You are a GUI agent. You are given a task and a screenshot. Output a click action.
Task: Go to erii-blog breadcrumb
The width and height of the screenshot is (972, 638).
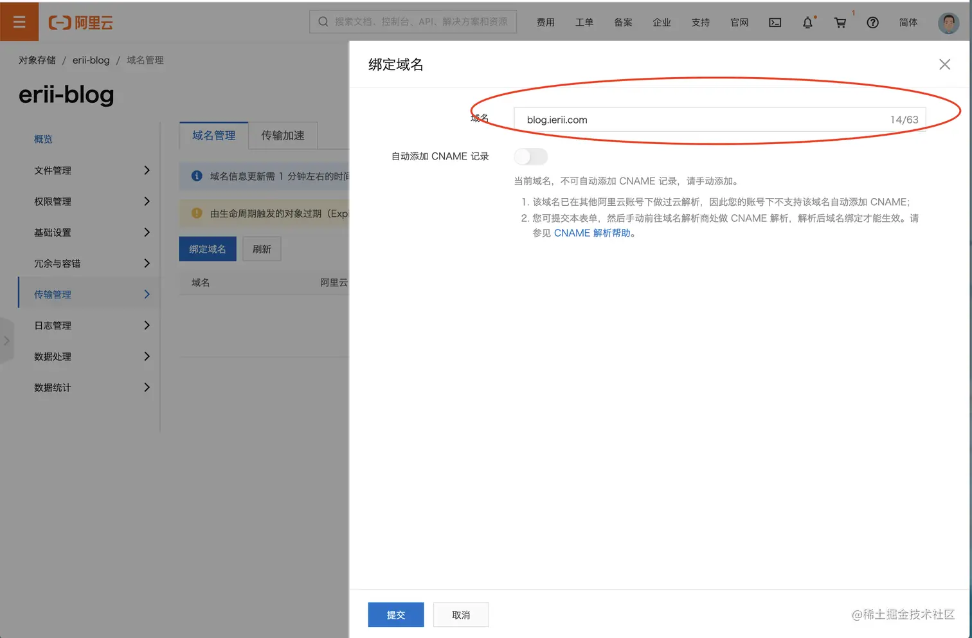91,60
